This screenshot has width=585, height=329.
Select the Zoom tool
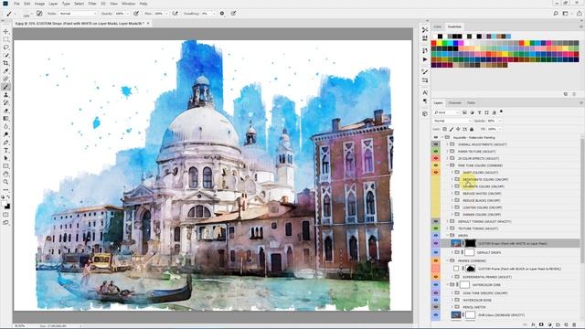(x=6, y=182)
